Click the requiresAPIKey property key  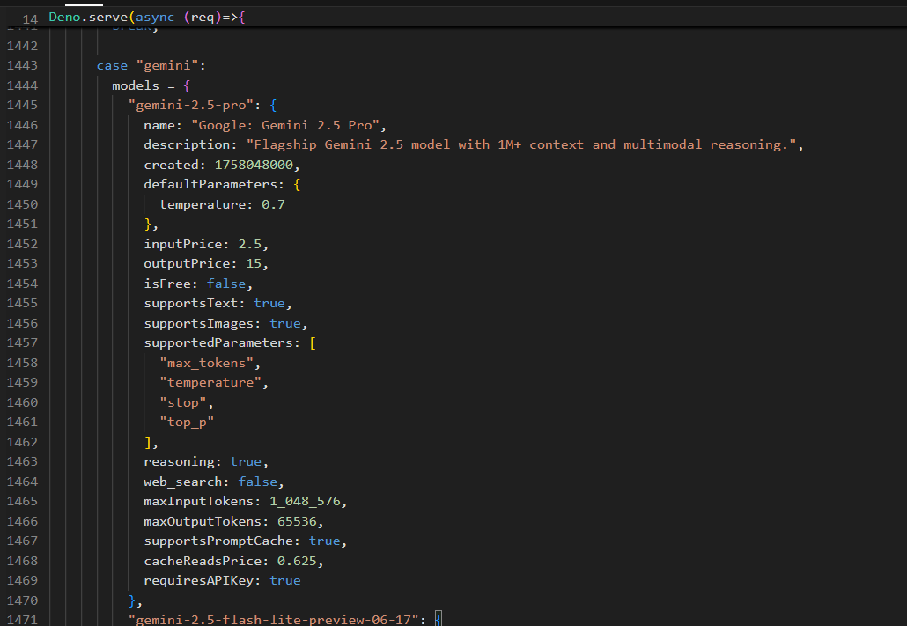point(199,581)
